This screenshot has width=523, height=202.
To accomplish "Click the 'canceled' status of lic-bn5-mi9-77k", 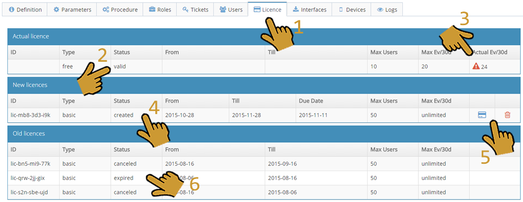I will (125, 164).
